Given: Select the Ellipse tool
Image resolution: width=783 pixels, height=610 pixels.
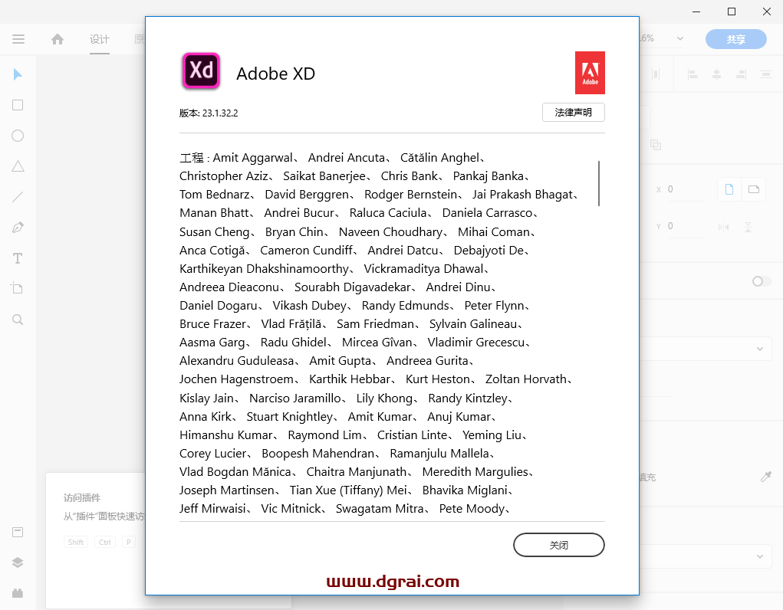Looking at the screenshot, I should 18,136.
